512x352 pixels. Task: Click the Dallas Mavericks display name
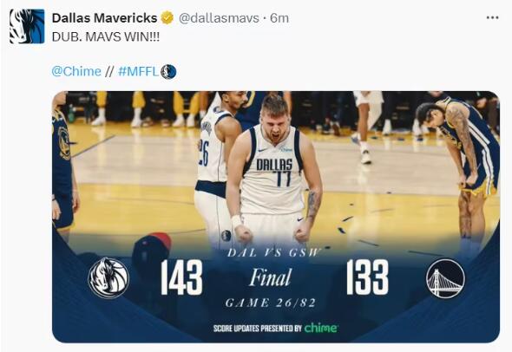point(104,18)
